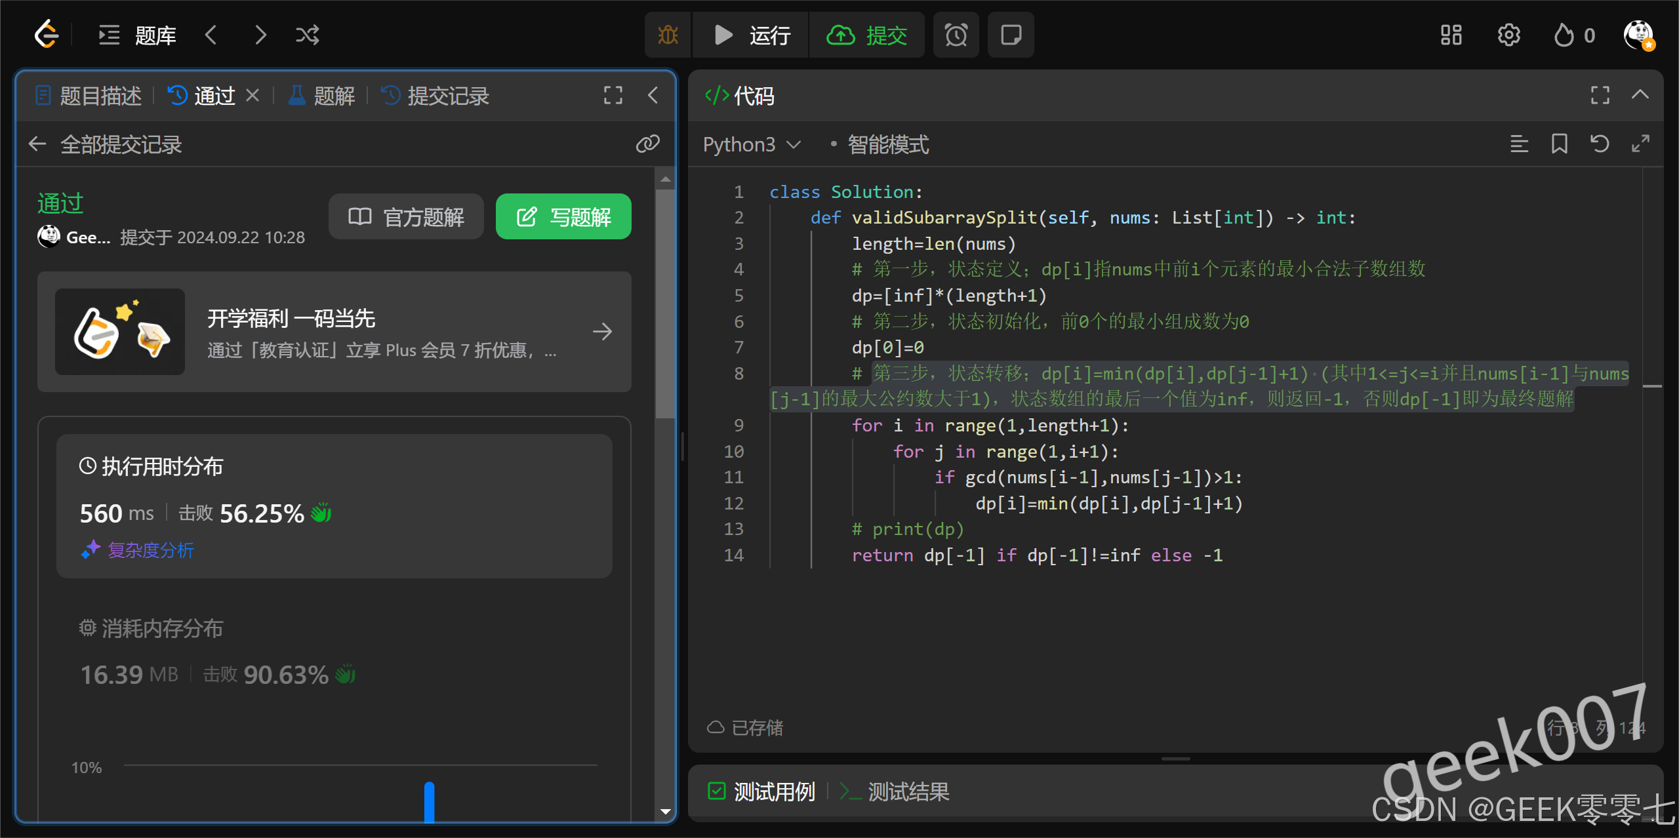Viewport: 1679px width, 838px height.
Task: Click the debug bug icon
Action: click(668, 35)
